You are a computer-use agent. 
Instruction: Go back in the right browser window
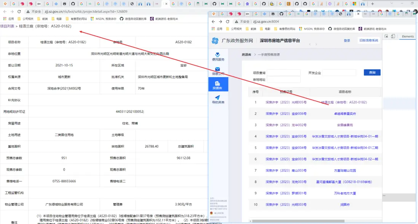tap(213, 22)
